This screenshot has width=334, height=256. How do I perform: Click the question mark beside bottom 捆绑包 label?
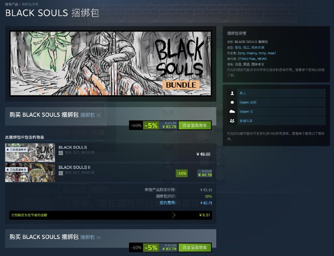coord(98,238)
